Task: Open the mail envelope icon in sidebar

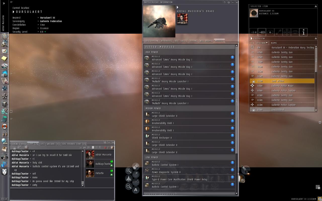Action: pos(5,51)
